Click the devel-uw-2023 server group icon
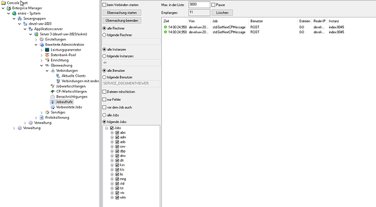 click(x=26, y=24)
